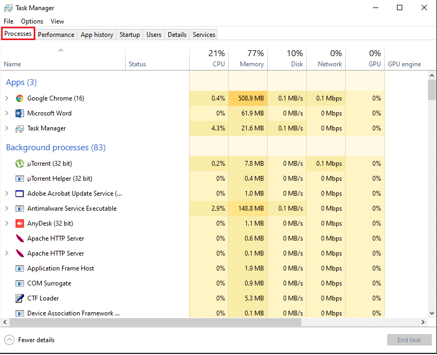Click the Microsoft Word app icon
This screenshot has height=355, width=437.
[20, 113]
